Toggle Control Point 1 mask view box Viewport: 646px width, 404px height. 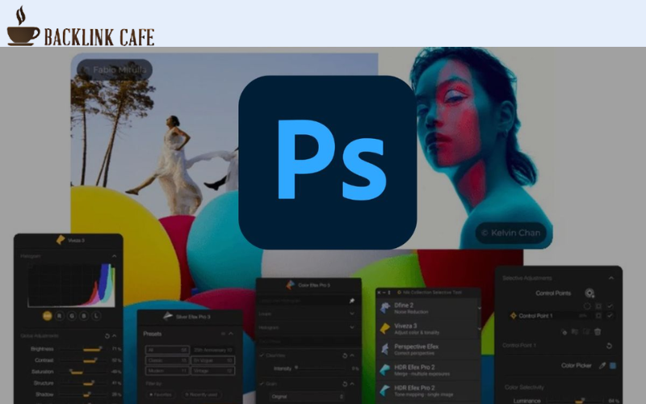(x=598, y=315)
